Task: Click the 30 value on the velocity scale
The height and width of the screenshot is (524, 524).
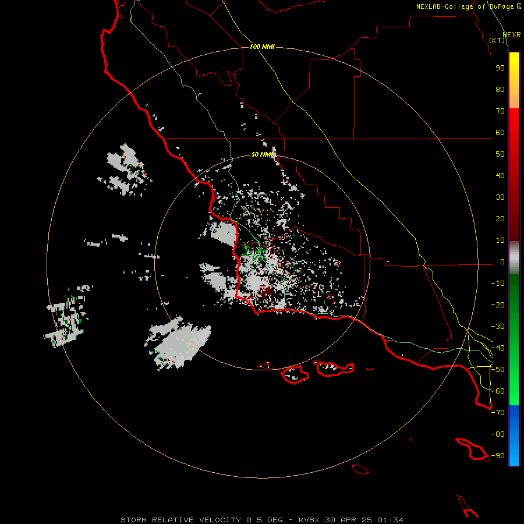Action: coord(500,197)
